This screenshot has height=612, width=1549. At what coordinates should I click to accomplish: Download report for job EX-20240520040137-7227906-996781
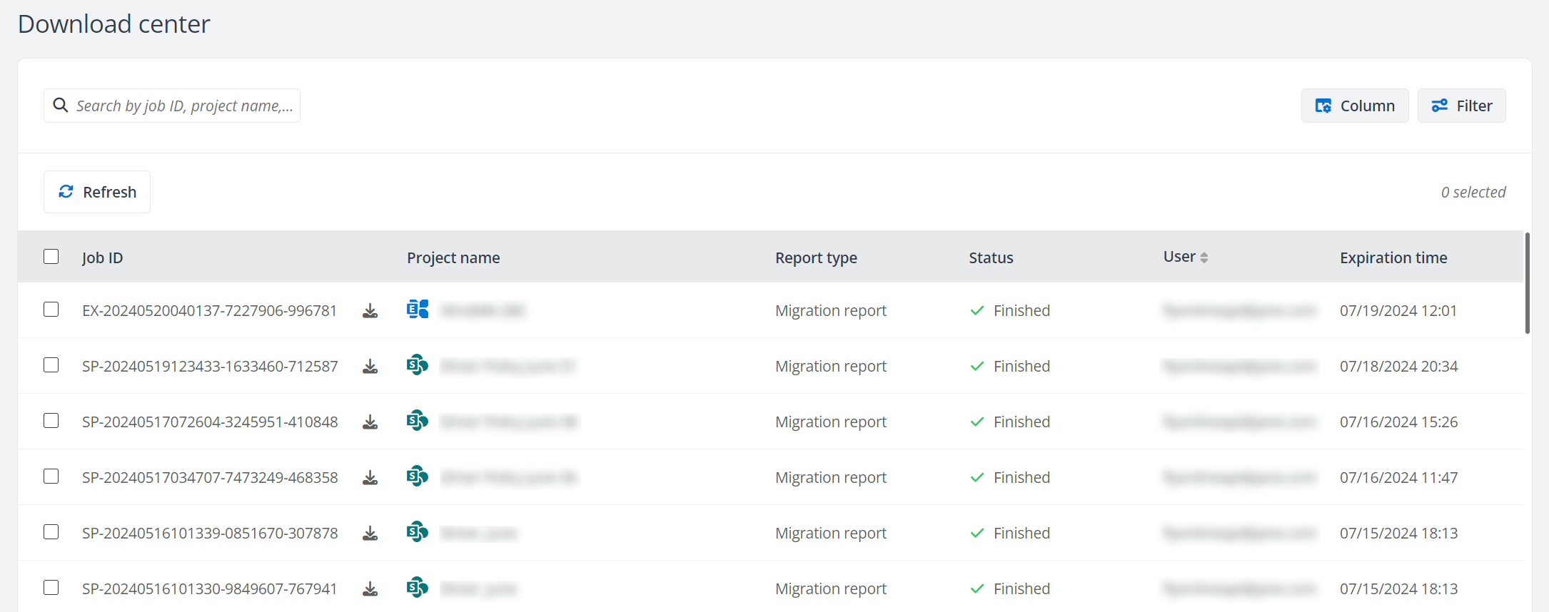[370, 311]
